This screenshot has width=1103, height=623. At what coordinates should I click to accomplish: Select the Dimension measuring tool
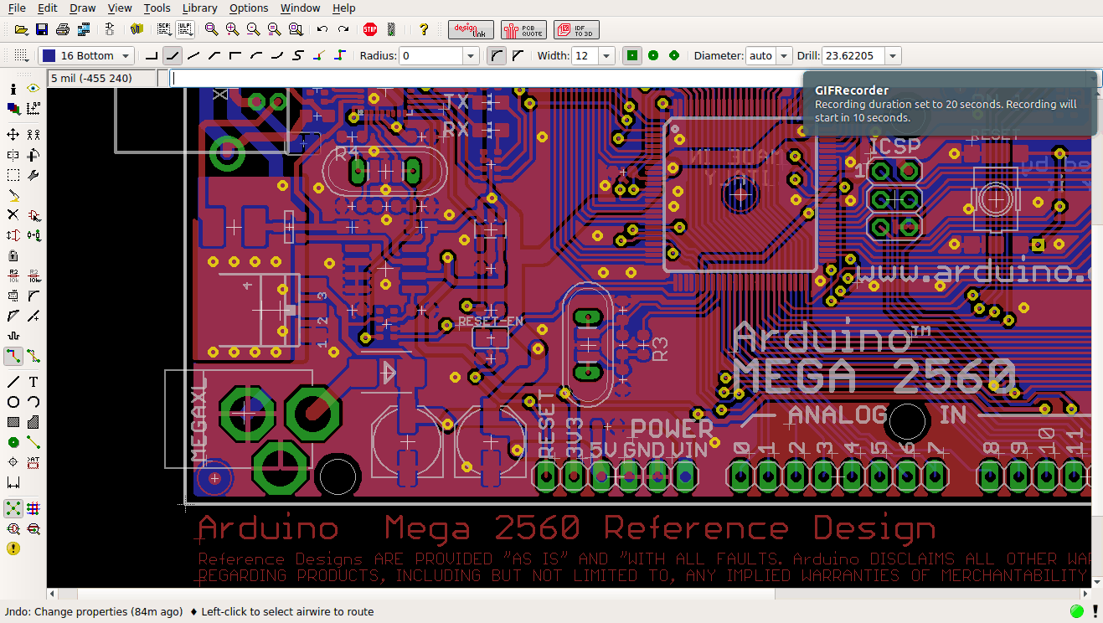click(13, 482)
